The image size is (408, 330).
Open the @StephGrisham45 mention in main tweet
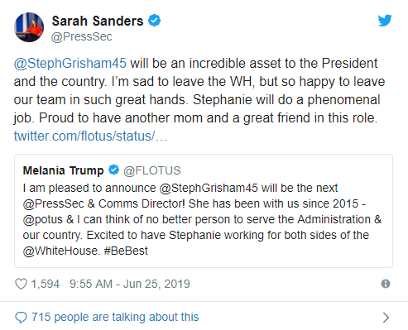(x=70, y=64)
